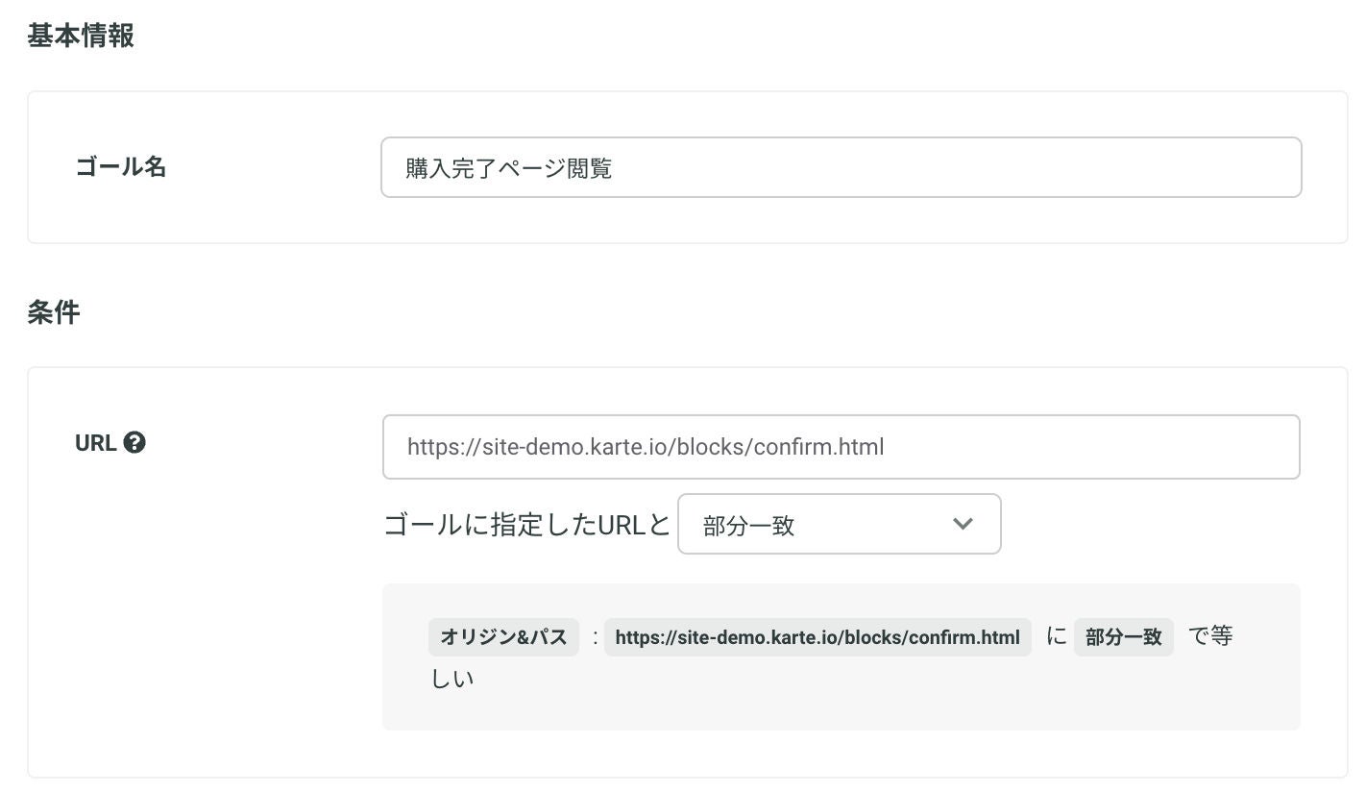The width and height of the screenshot is (1366, 792).
Task: Click the colon after オリジン&パス chip
Action: [596, 636]
